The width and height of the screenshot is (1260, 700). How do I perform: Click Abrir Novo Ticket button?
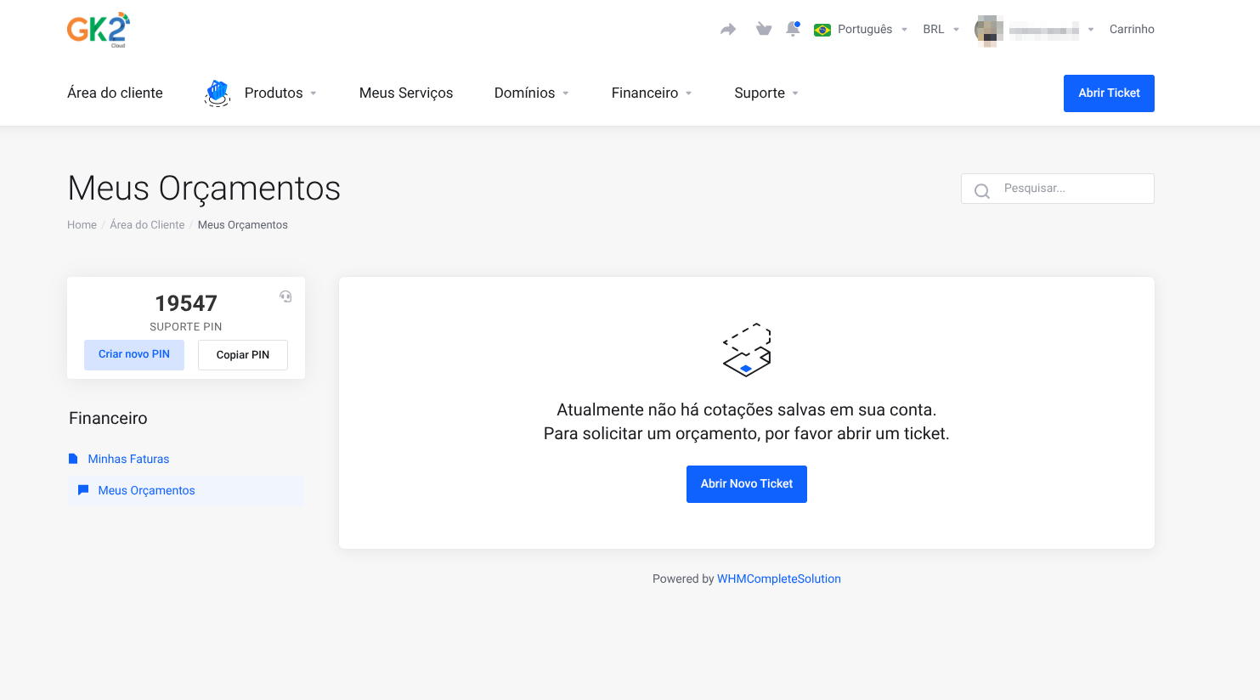pyautogui.click(x=746, y=484)
